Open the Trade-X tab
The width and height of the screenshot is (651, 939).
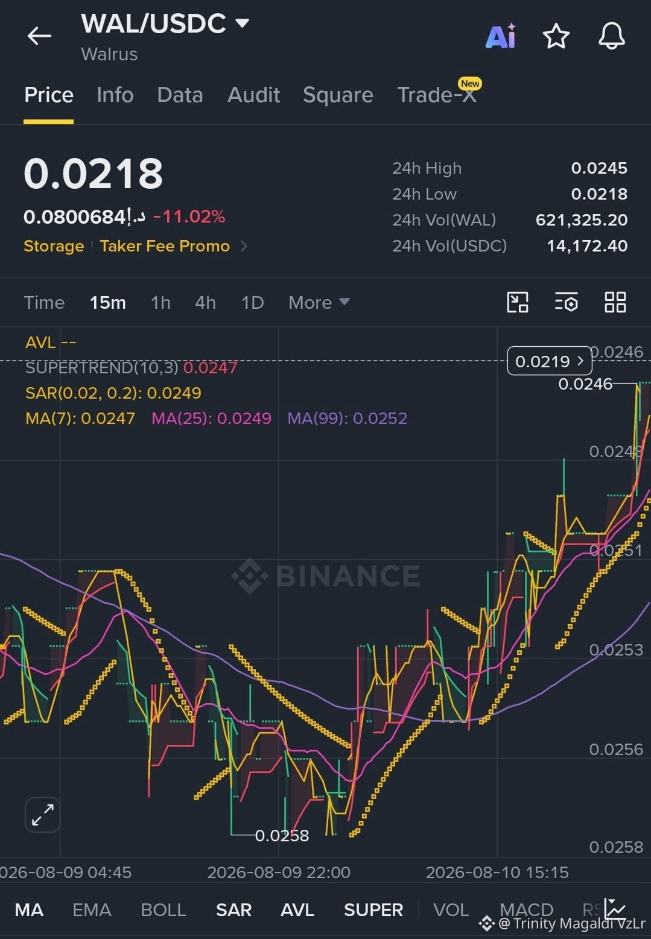[x=437, y=95]
